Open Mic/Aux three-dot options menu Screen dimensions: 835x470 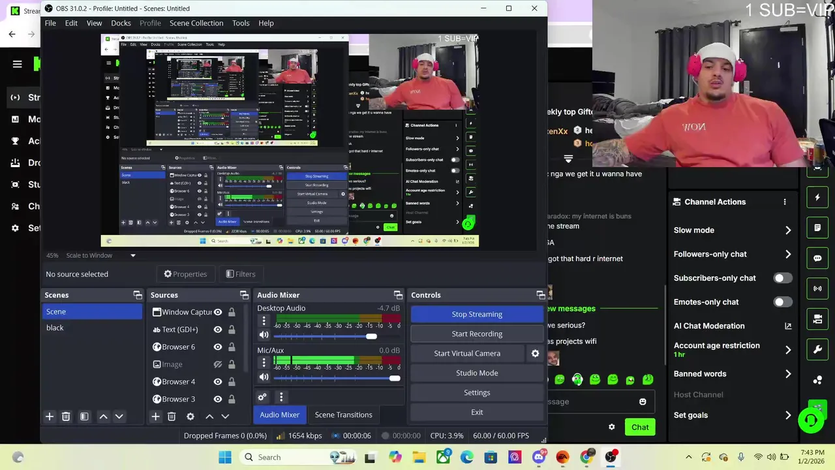point(264,362)
